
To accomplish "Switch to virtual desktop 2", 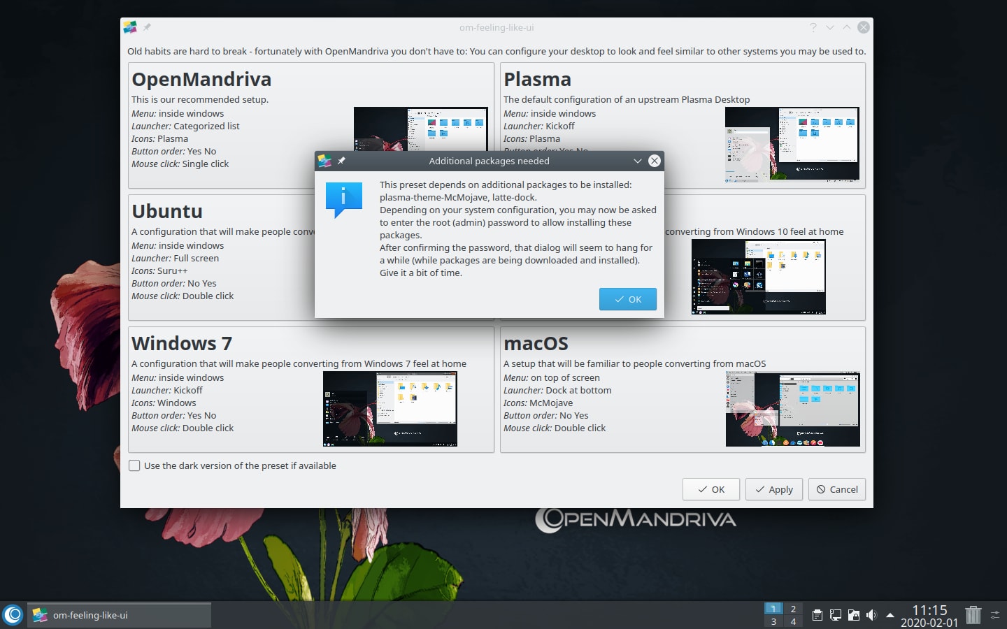I will point(793,609).
